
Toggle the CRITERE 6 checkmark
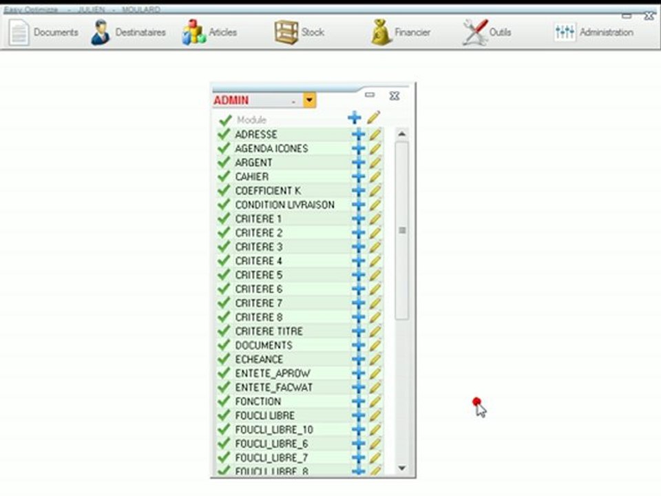pyautogui.click(x=224, y=289)
